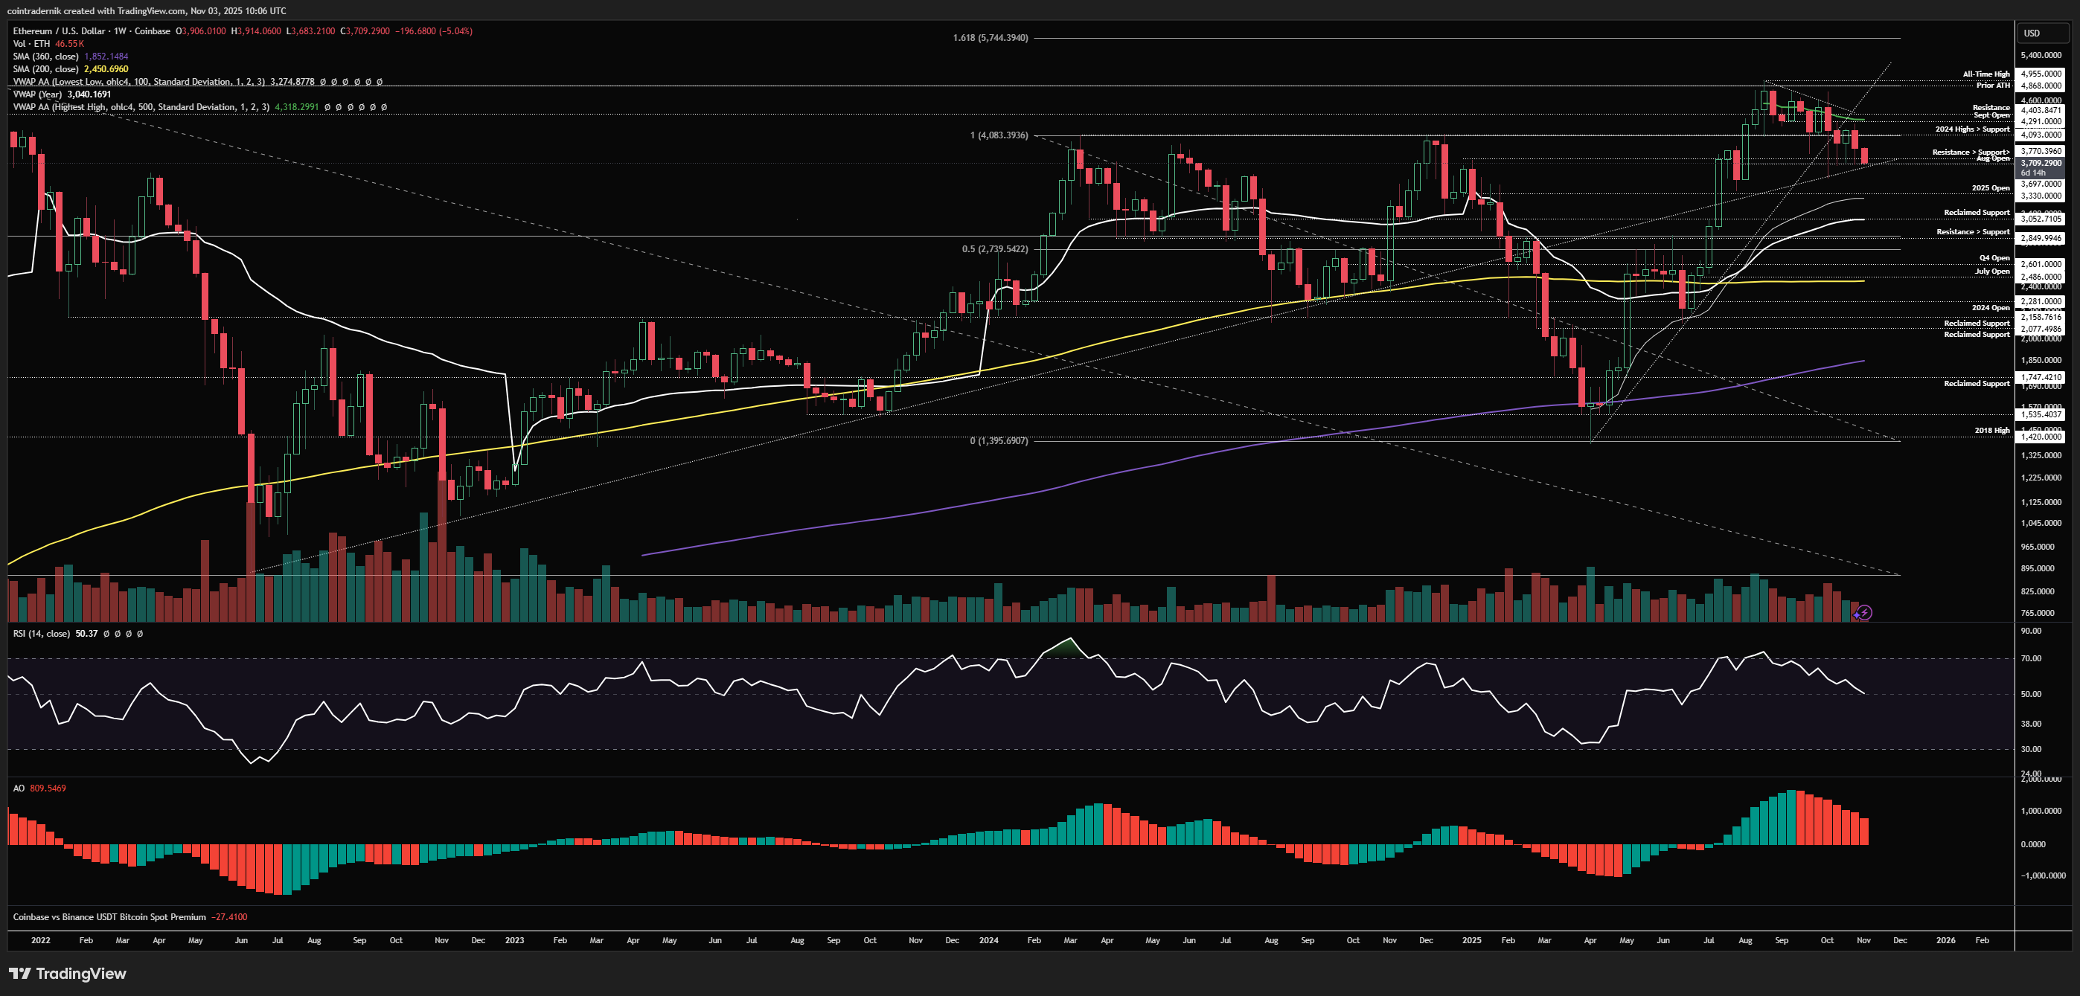Click the 2018 High level annotation

(x=1992, y=430)
